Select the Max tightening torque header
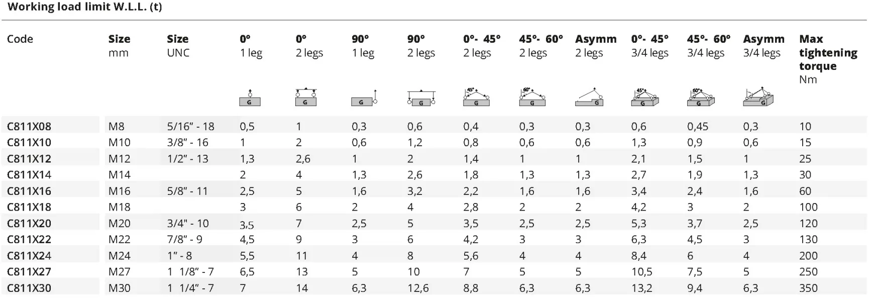Screen dimensions: 872x301 click(828, 59)
